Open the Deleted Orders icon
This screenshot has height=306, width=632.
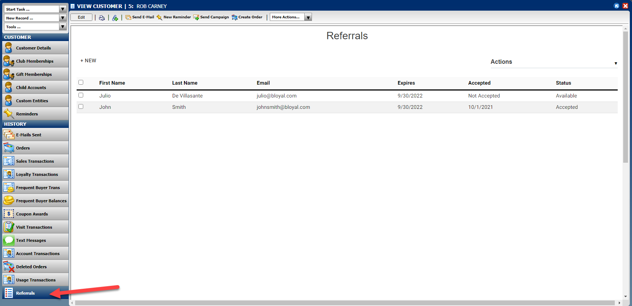point(8,266)
